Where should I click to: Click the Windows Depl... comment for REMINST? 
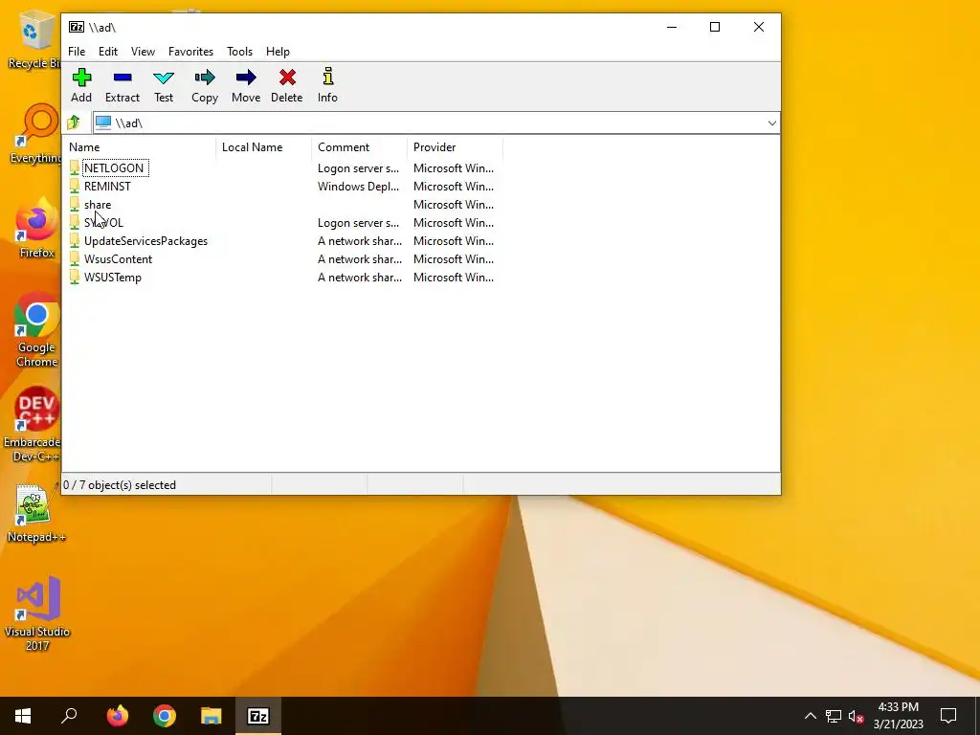358,187
